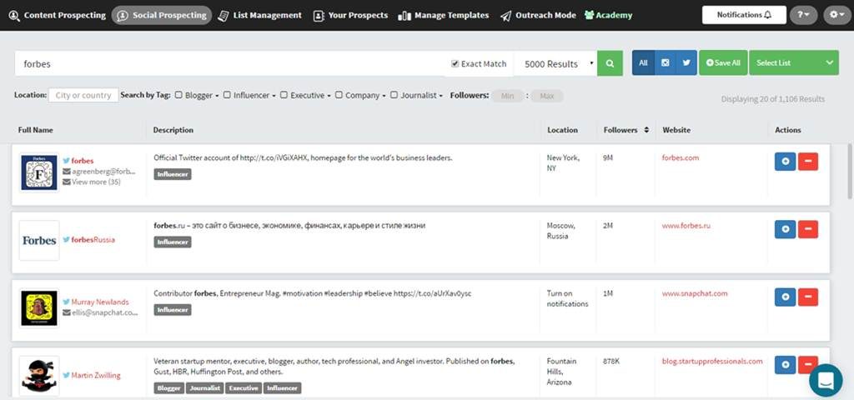The height and width of the screenshot is (400, 854).
Task: Check the Journalist tag checkbox
Action: 394,95
